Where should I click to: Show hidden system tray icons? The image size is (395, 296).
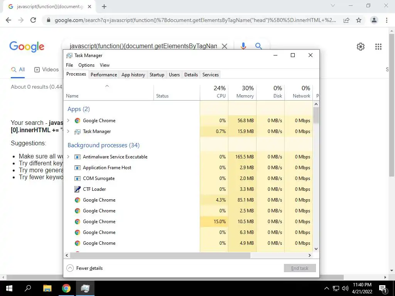click(326, 288)
